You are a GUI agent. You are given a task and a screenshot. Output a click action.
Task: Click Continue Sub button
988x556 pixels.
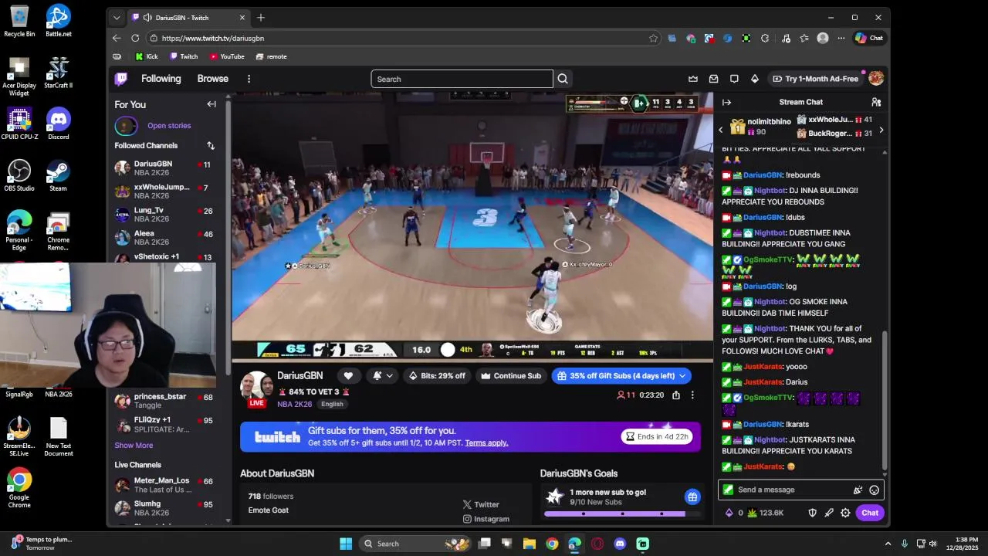click(510, 376)
